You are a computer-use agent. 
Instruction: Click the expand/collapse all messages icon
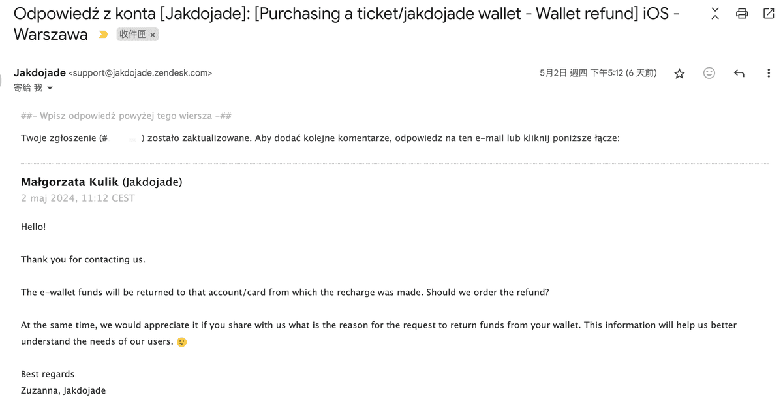715,13
